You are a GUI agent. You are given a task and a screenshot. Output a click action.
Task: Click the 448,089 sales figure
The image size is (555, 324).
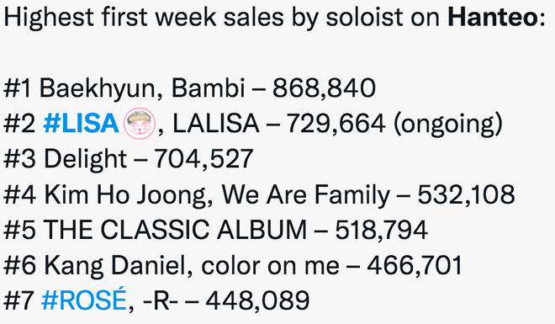pyautogui.click(x=257, y=300)
